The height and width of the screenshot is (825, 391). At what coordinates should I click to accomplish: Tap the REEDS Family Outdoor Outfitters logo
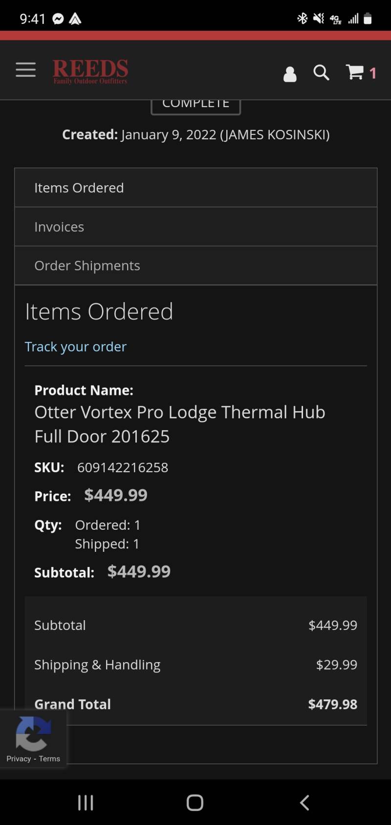point(90,72)
